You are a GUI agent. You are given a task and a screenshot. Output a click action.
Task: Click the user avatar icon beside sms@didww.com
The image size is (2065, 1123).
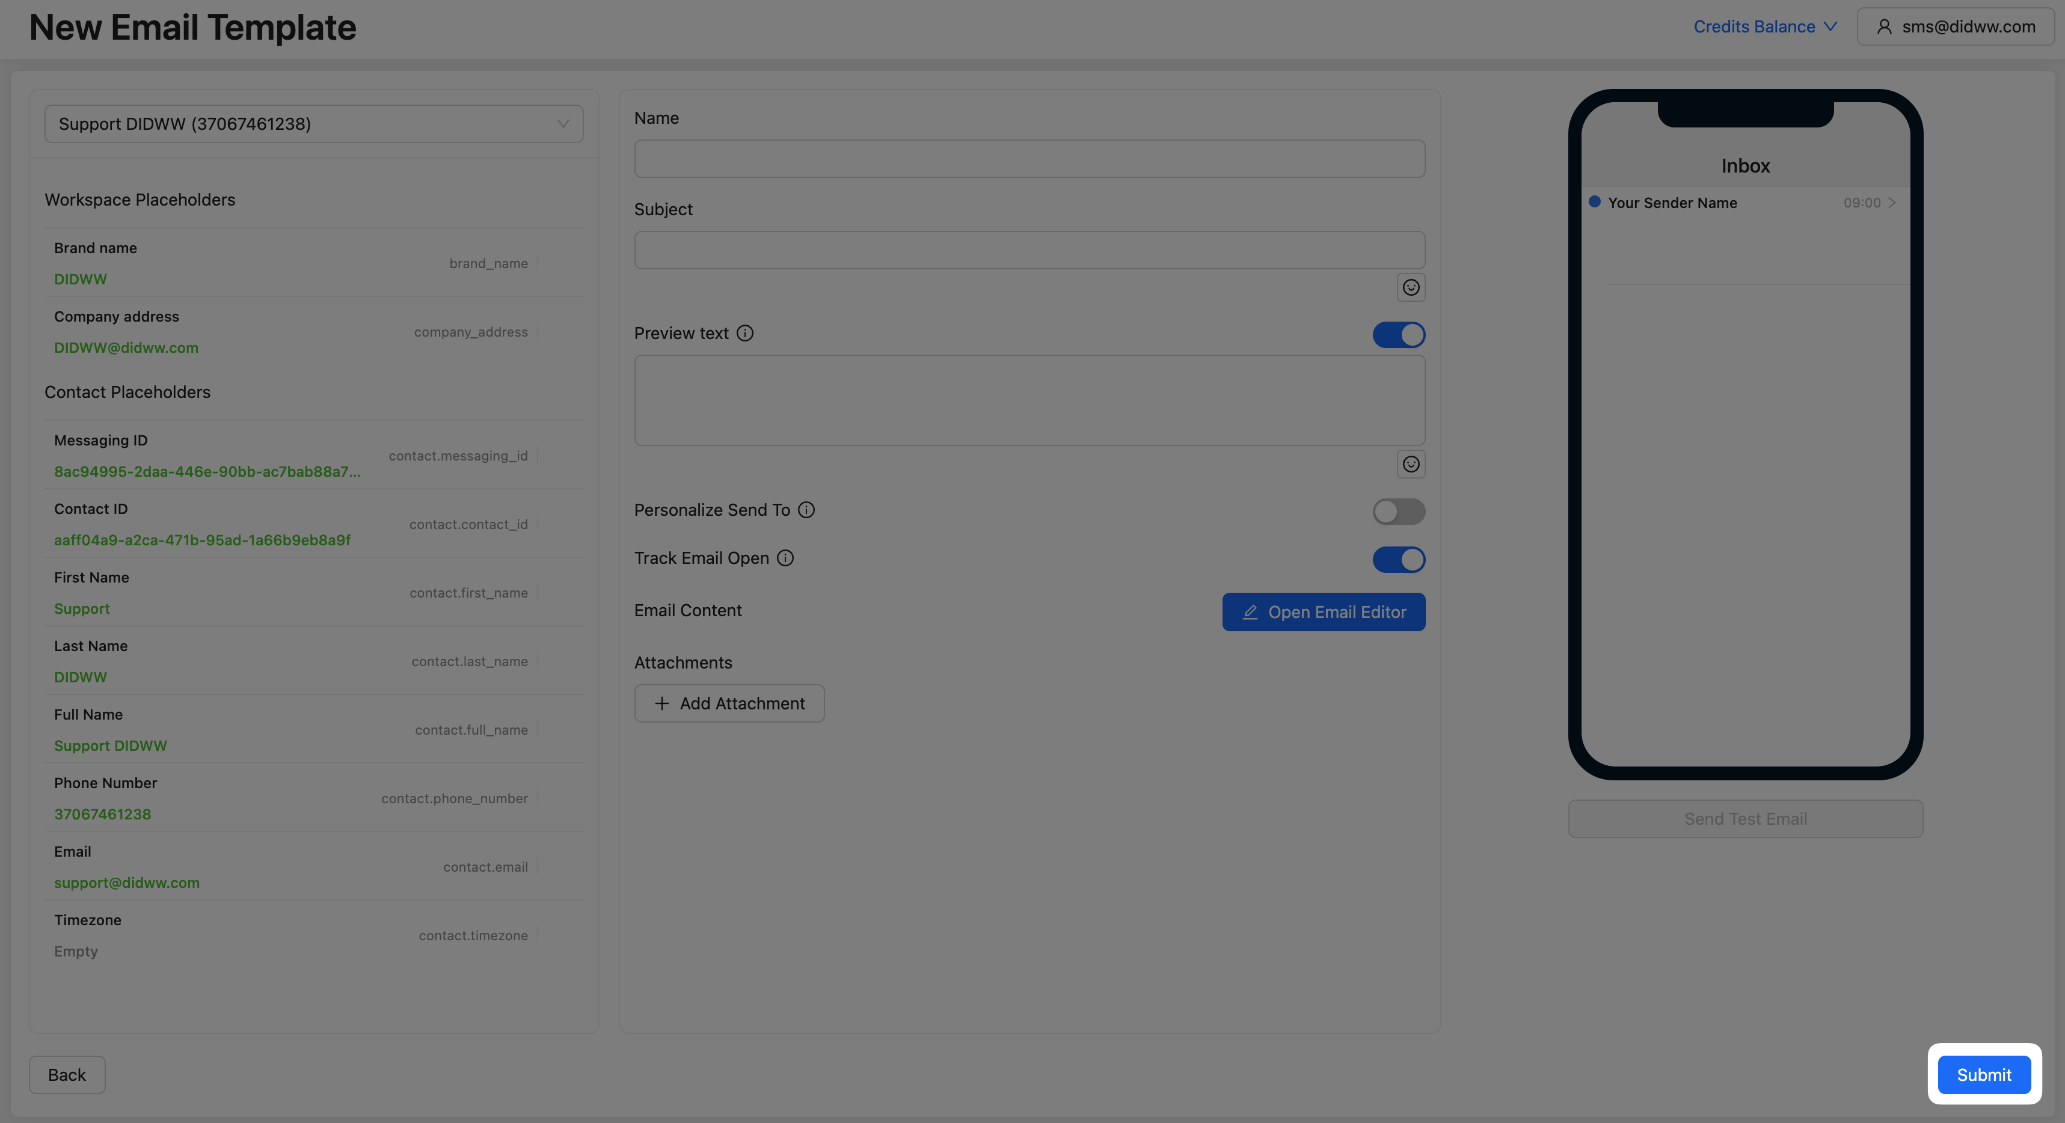click(x=1884, y=26)
